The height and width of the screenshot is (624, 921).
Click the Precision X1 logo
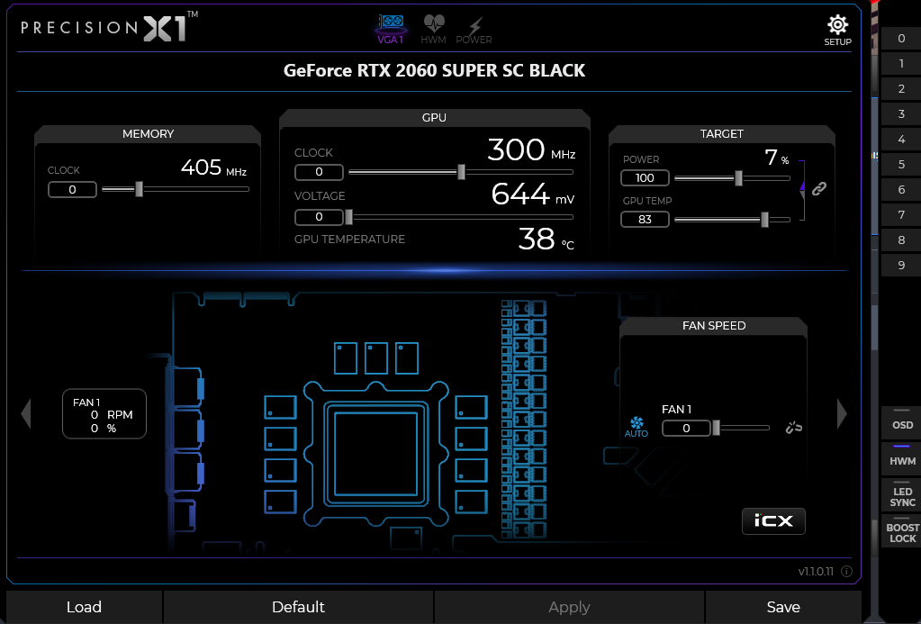coord(109,27)
